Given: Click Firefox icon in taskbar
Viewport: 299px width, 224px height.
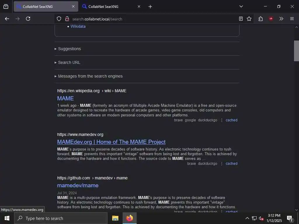Looking at the screenshot, I should pyautogui.click(x=129, y=218).
